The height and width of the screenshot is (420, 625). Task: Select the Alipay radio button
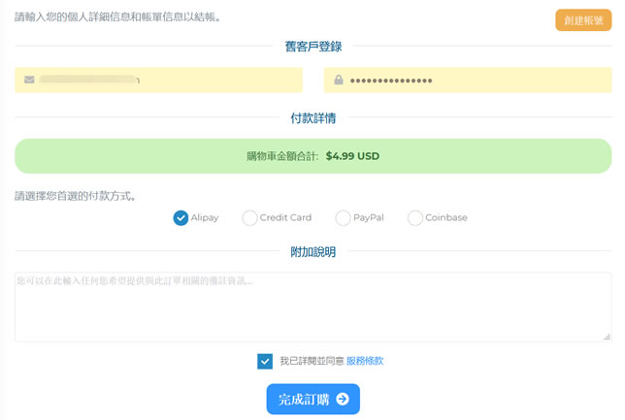[x=181, y=218]
